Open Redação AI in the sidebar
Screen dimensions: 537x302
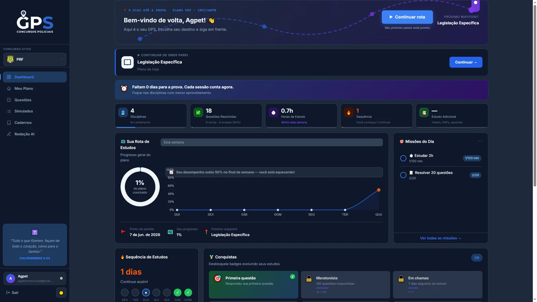tap(35, 134)
